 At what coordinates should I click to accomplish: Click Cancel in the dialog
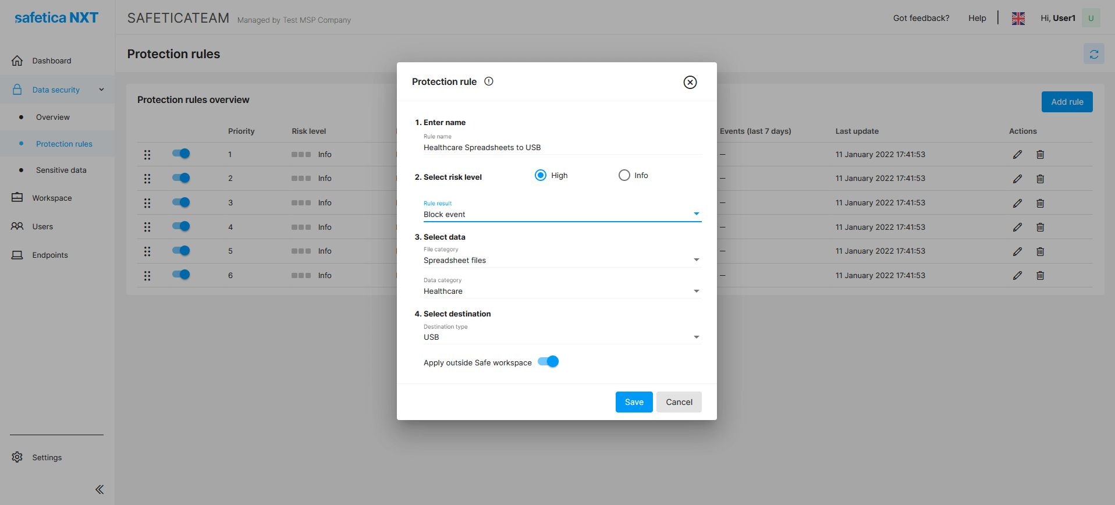pyautogui.click(x=679, y=402)
